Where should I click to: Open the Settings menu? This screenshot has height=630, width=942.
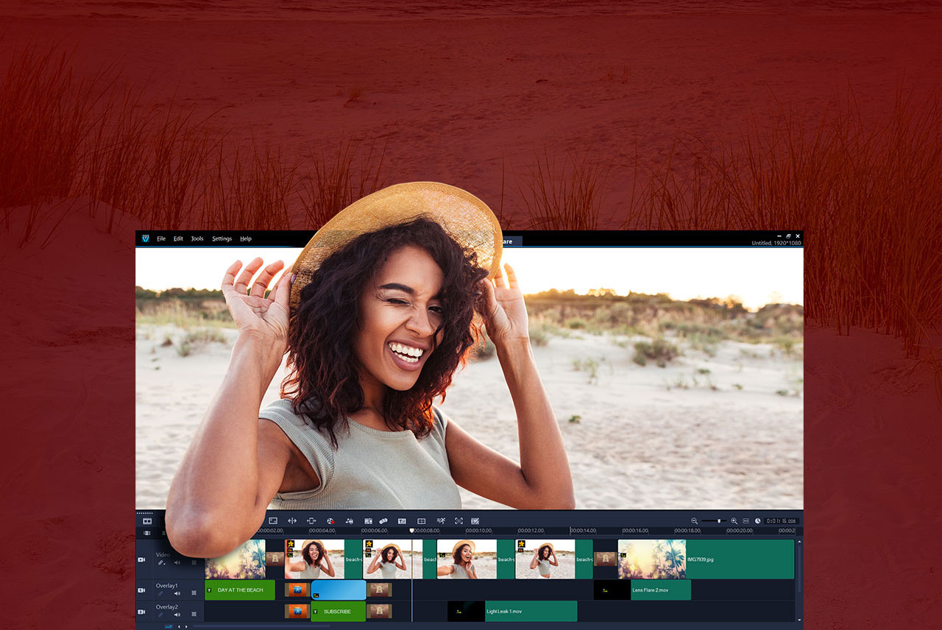(x=222, y=238)
